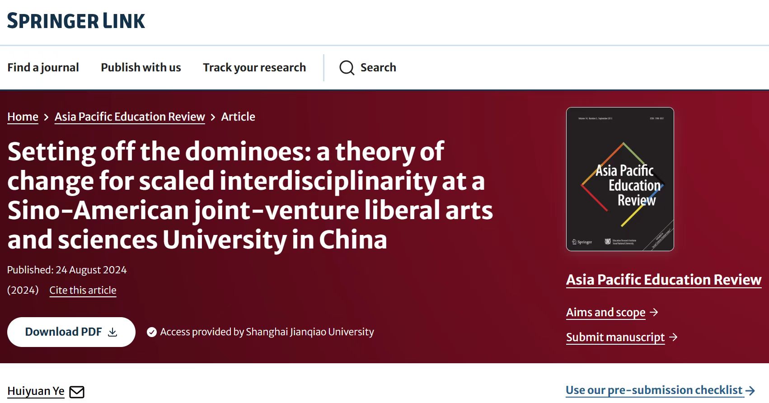
Task: Open the Aims and scope link
Action: pyautogui.click(x=605, y=312)
